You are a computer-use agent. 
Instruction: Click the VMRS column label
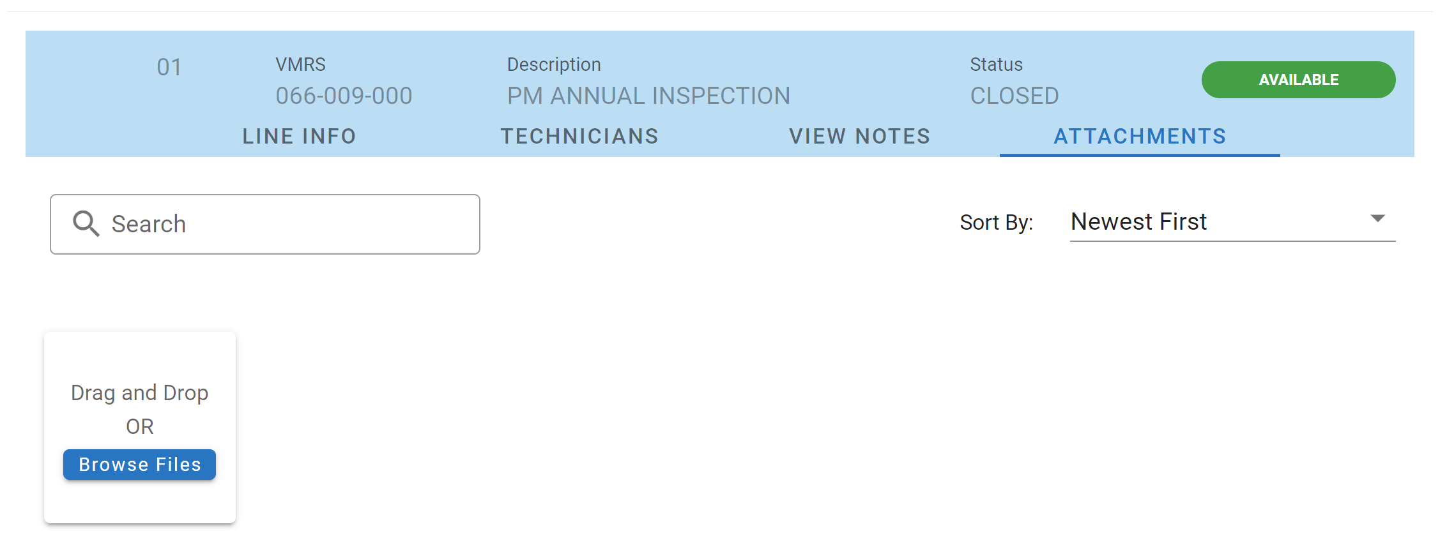click(300, 64)
